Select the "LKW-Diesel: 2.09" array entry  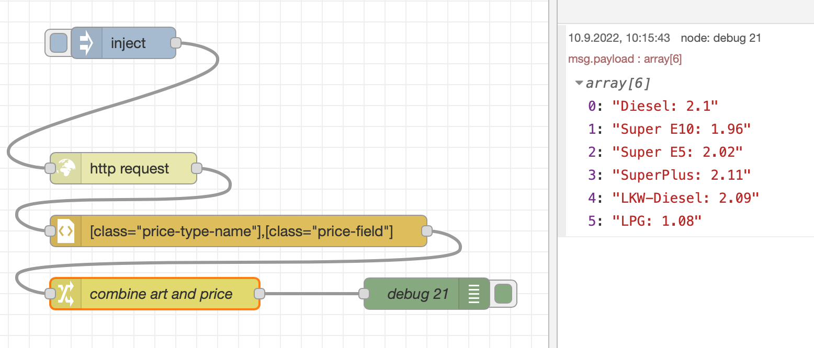pyautogui.click(x=685, y=198)
